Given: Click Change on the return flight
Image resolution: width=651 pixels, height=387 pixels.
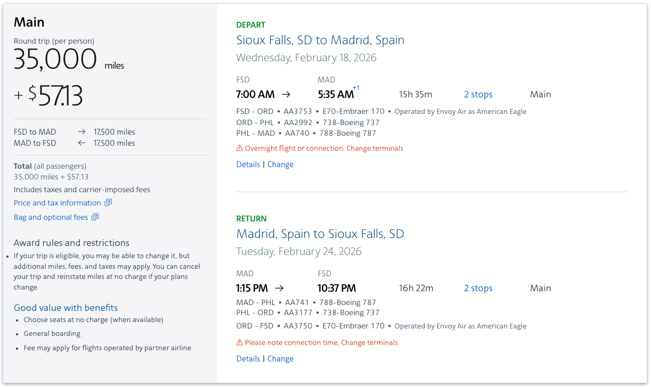Looking at the screenshot, I should 280,358.
